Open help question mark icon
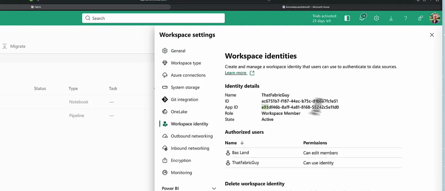 click(x=405, y=18)
